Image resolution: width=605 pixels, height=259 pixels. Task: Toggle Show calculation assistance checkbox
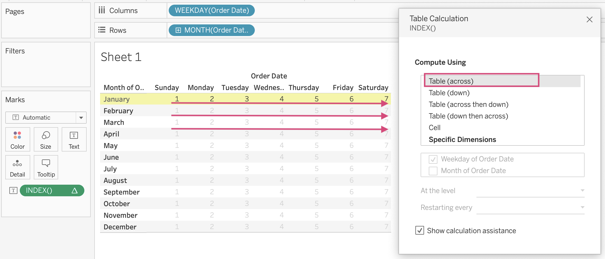click(419, 231)
